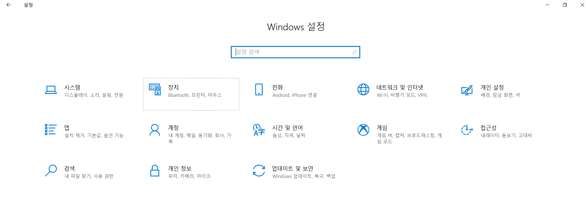This screenshot has height=223, width=588.
Task: Click the 네트워크 및 인터넷 globe icon
Action: pyautogui.click(x=363, y=89)
